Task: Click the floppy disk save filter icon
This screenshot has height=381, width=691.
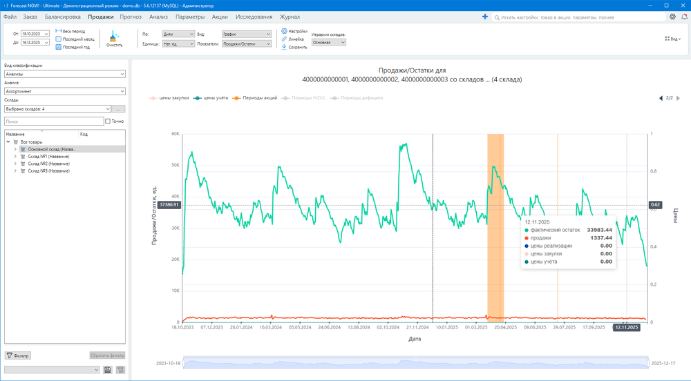Action: pos(108,370)
